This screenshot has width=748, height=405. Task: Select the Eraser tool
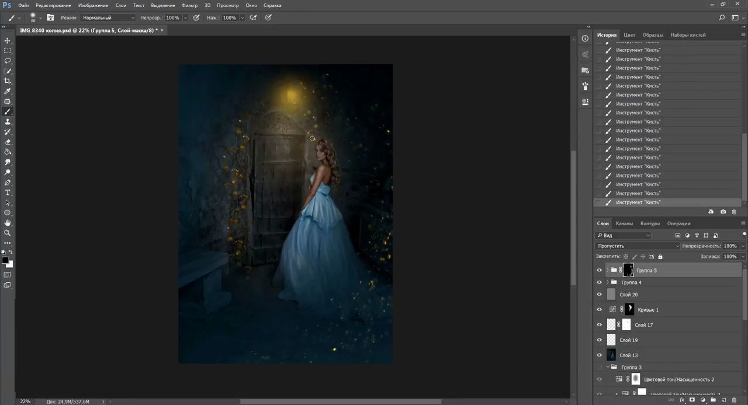[8, 142]
